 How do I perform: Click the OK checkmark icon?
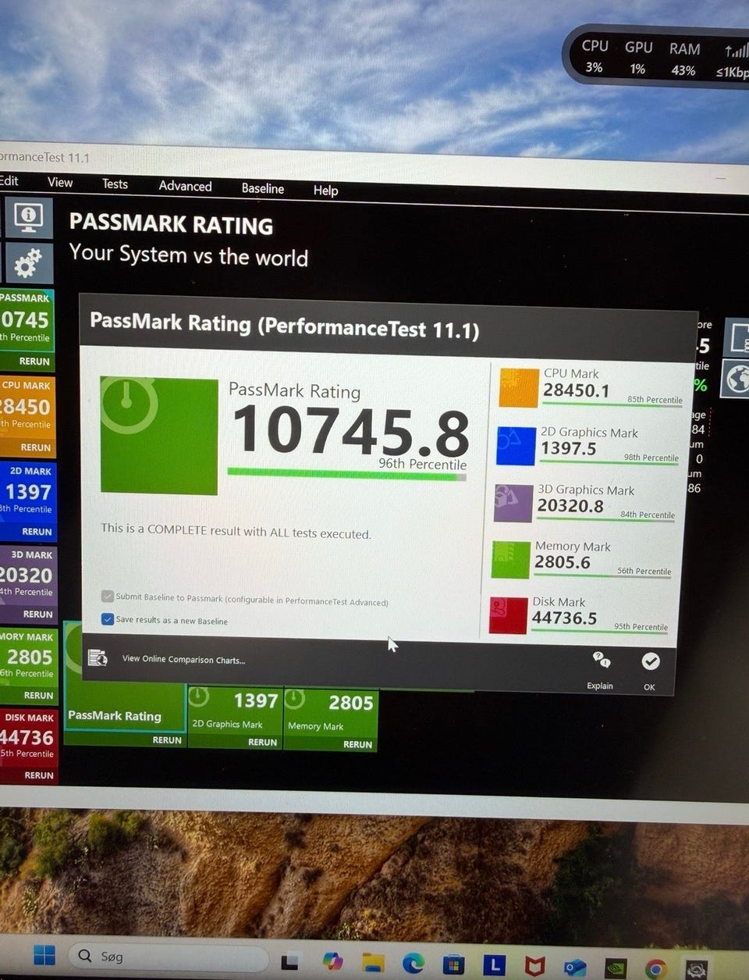[650, 661]
